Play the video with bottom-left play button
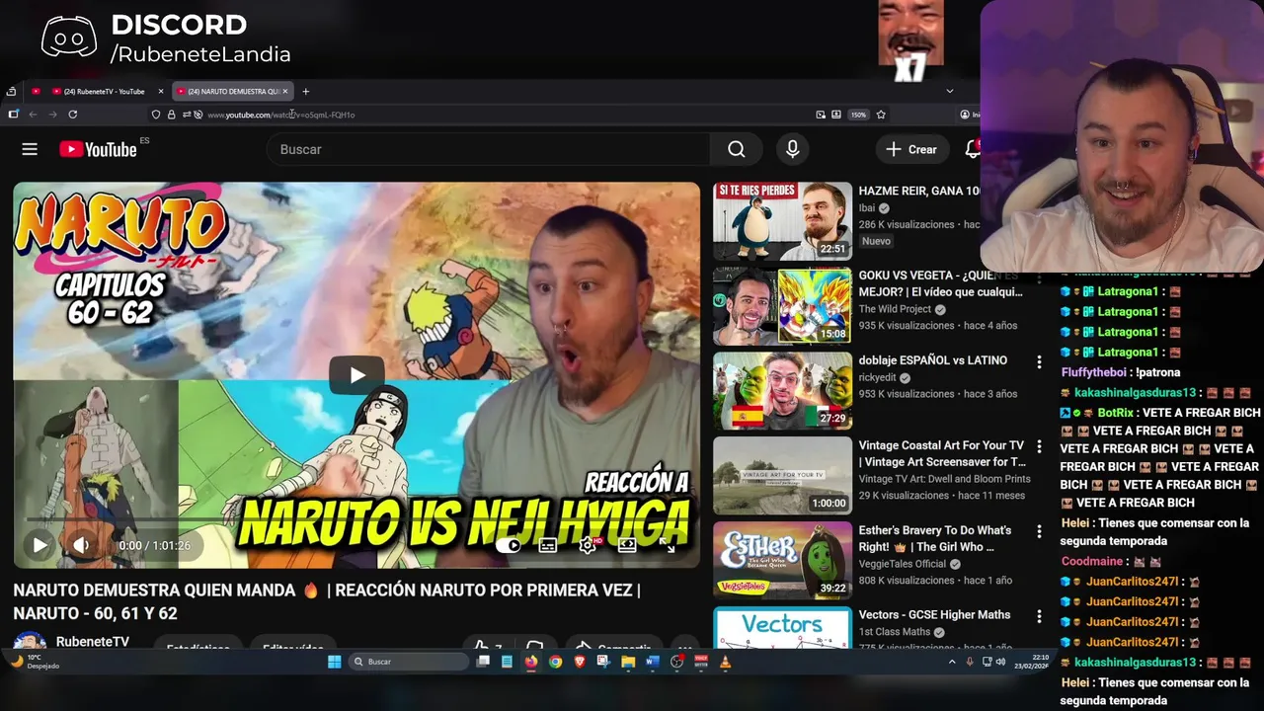 [x=39, y=545]
